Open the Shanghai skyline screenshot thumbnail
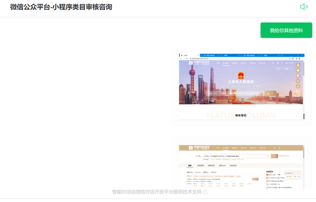316x202 pixels. point(241,87)
